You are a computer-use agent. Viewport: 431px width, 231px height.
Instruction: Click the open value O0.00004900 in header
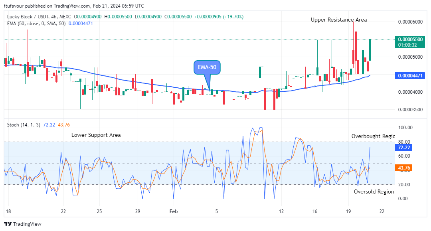[x=88, y=17]
